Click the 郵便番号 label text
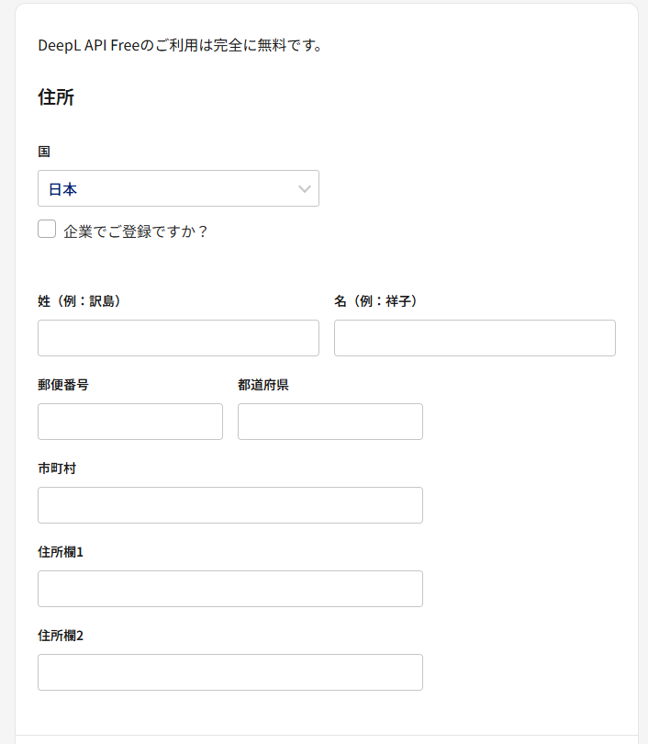648x744 pixels. coord(63,385)
